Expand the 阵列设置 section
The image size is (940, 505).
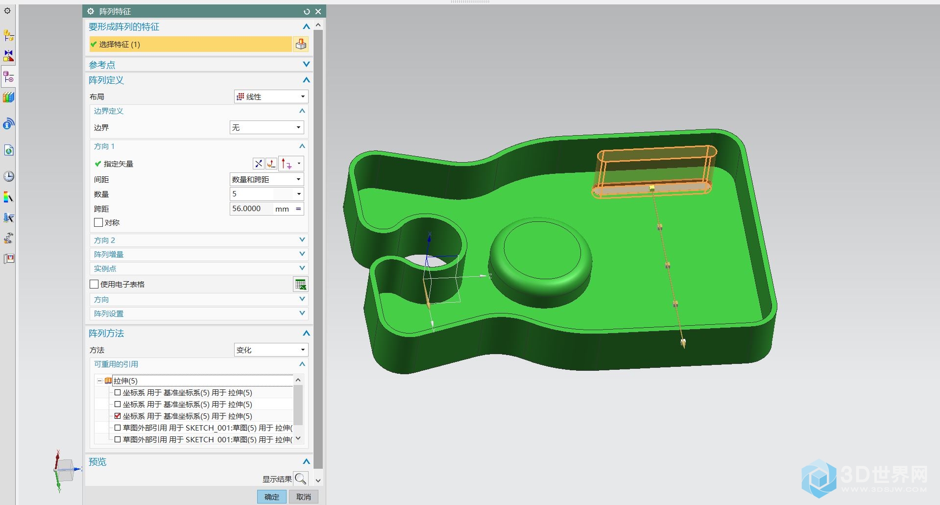(x=302, y=313)
